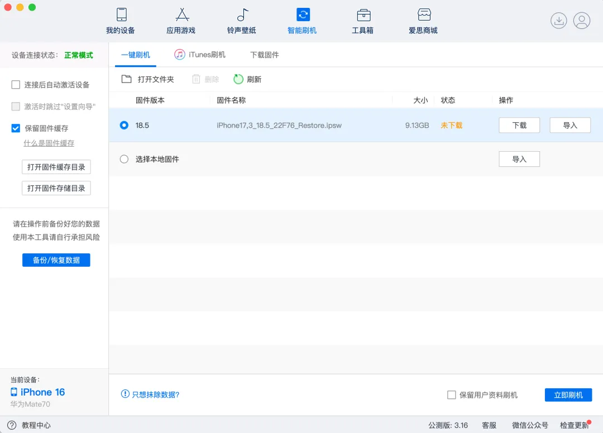Screen dimensions: 603x433
Task: Open 铃声壁纸 music note icon
Action: point(242,15)
